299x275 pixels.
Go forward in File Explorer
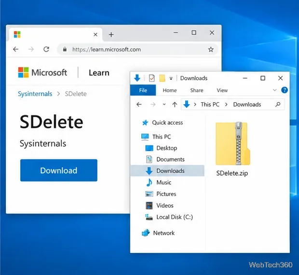(x=153, y=104)
